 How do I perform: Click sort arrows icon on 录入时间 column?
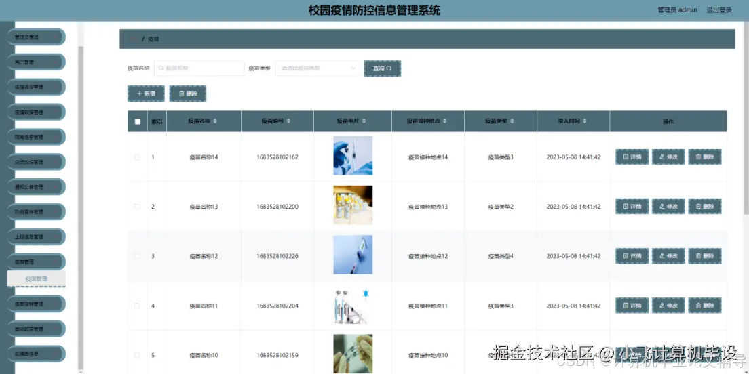pos(585,121)
